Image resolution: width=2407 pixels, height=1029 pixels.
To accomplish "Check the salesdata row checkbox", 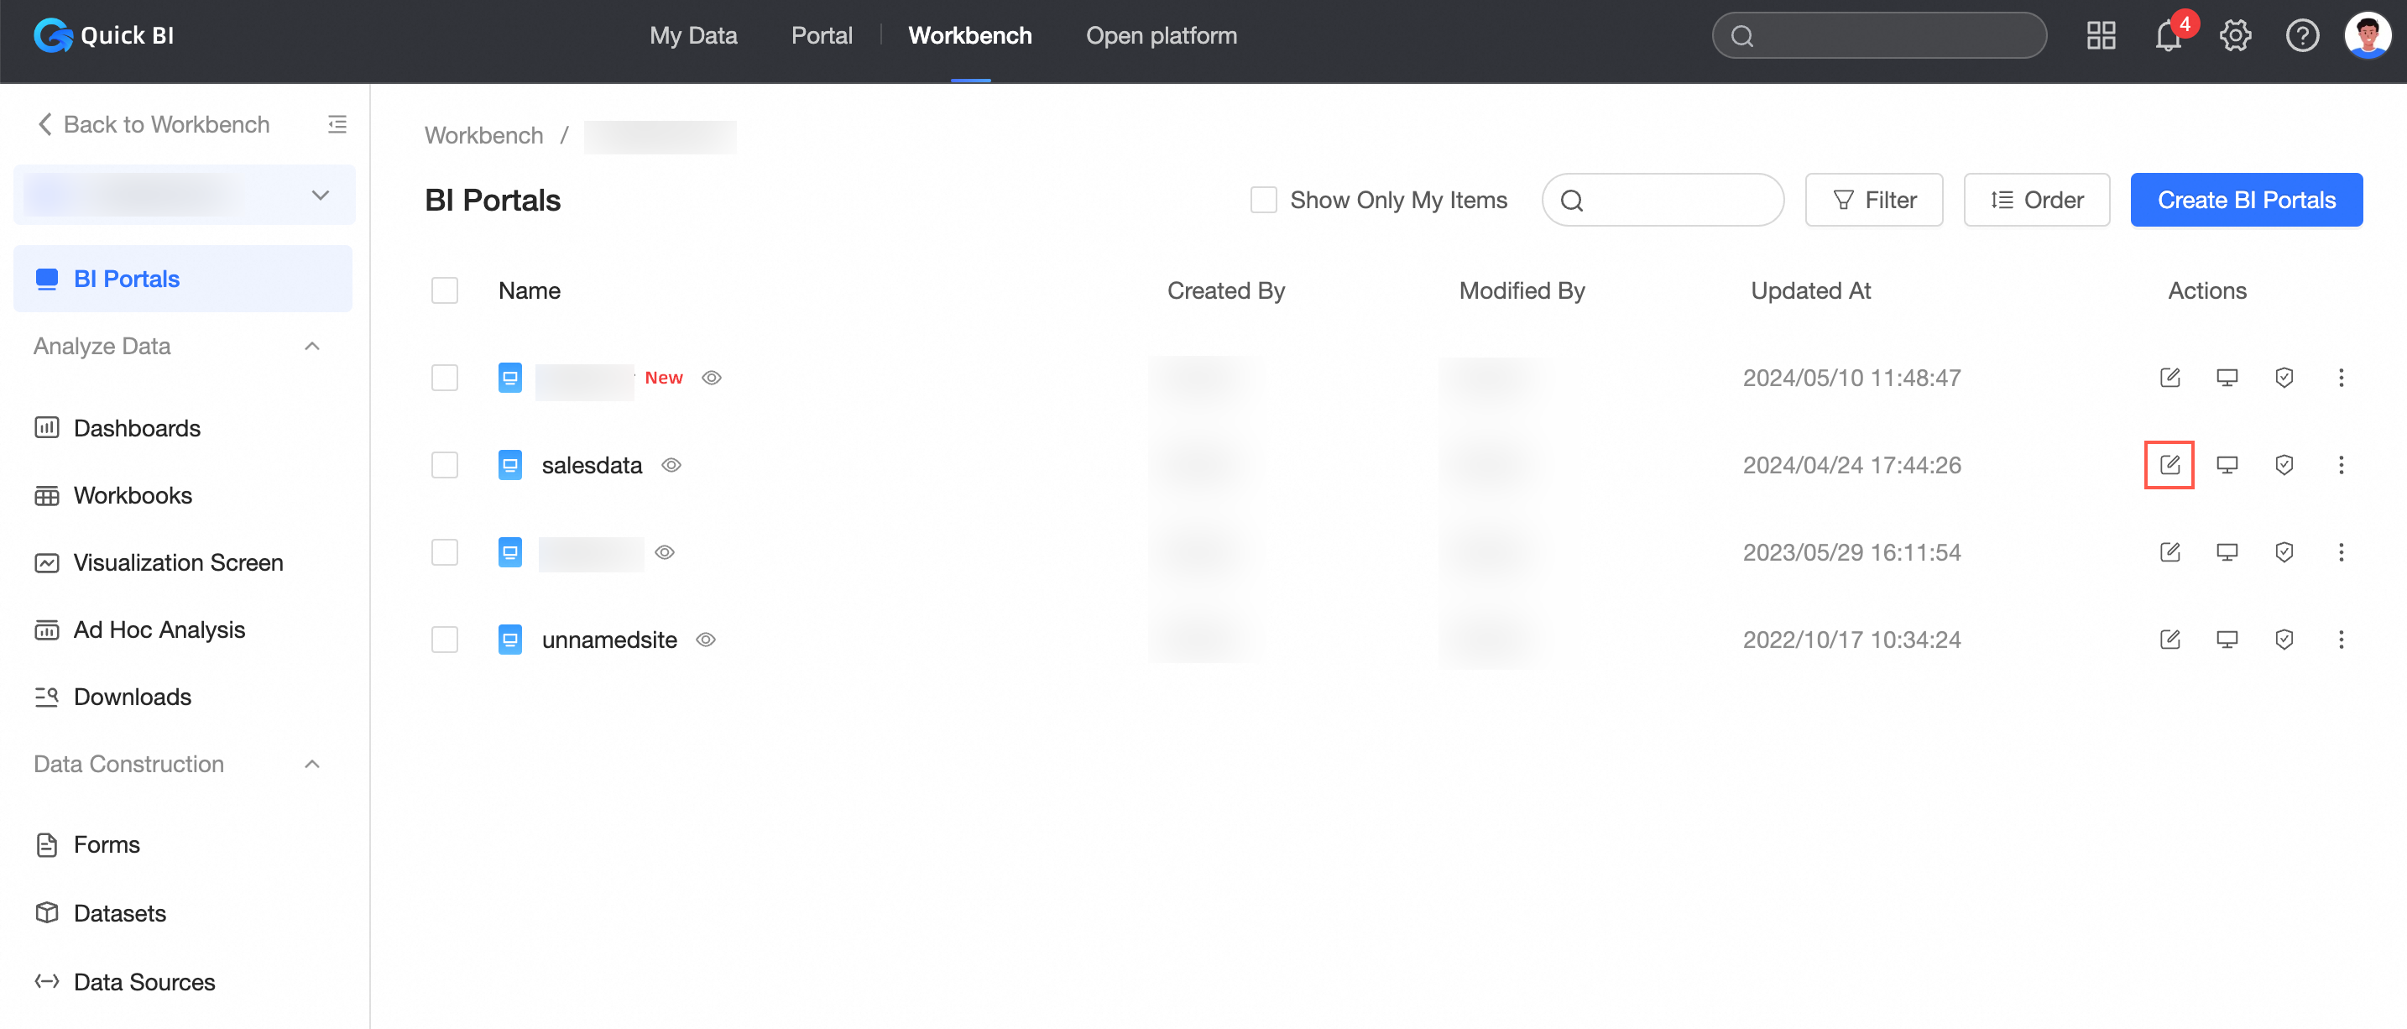I will tap(445, 464).
